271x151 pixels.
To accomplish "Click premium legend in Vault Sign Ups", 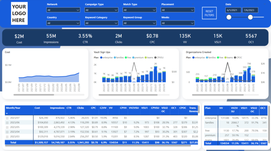I will tap(138, 58).
